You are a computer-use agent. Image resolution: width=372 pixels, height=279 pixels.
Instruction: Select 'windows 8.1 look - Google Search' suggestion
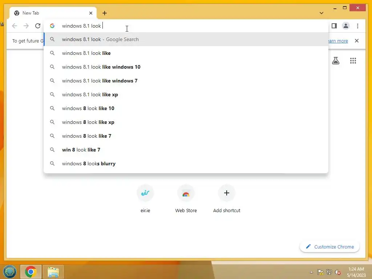(186, 39)
